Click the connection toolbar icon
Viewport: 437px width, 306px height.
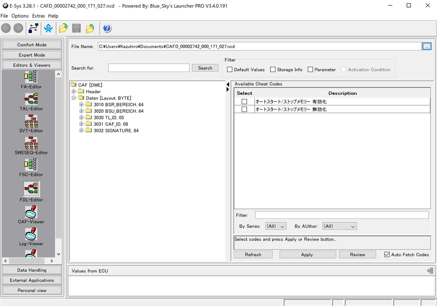33,28
